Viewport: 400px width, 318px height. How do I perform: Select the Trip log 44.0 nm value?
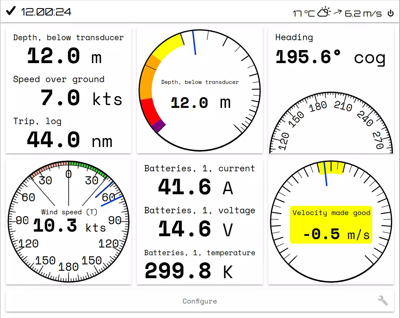69,140
